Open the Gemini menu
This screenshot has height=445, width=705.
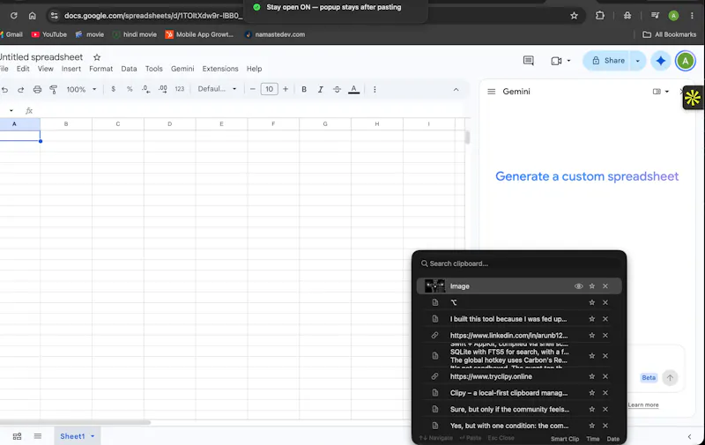pyautogui.click(x=182, y=69)
